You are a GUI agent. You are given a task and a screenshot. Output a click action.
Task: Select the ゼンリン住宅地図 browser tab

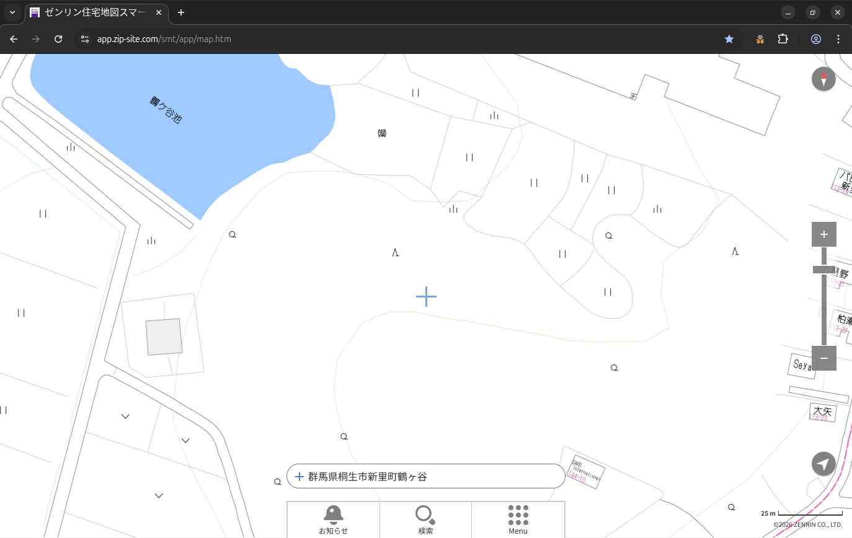pos(96,12)
